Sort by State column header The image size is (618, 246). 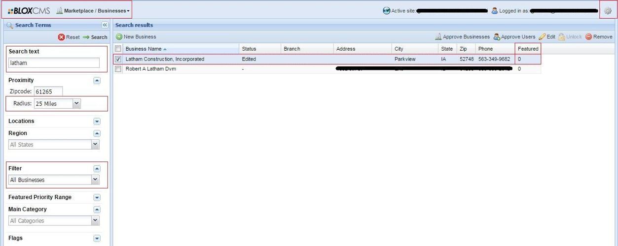447,49
